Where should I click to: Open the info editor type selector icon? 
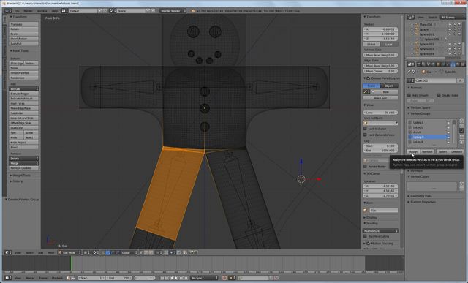click(x=7, y=11)
